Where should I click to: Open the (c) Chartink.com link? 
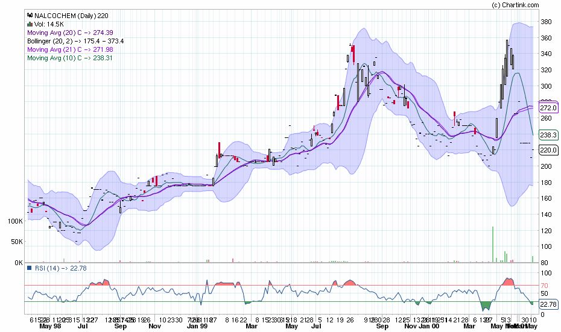(x=515, y=5)
